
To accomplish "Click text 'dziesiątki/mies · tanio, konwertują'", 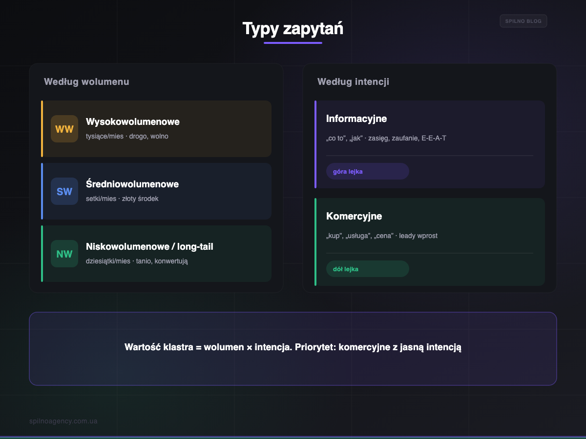I will point(137,261).
